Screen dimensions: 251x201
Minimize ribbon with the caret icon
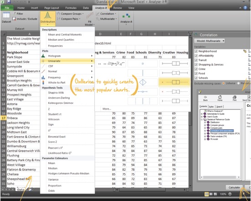click(240, 8)
